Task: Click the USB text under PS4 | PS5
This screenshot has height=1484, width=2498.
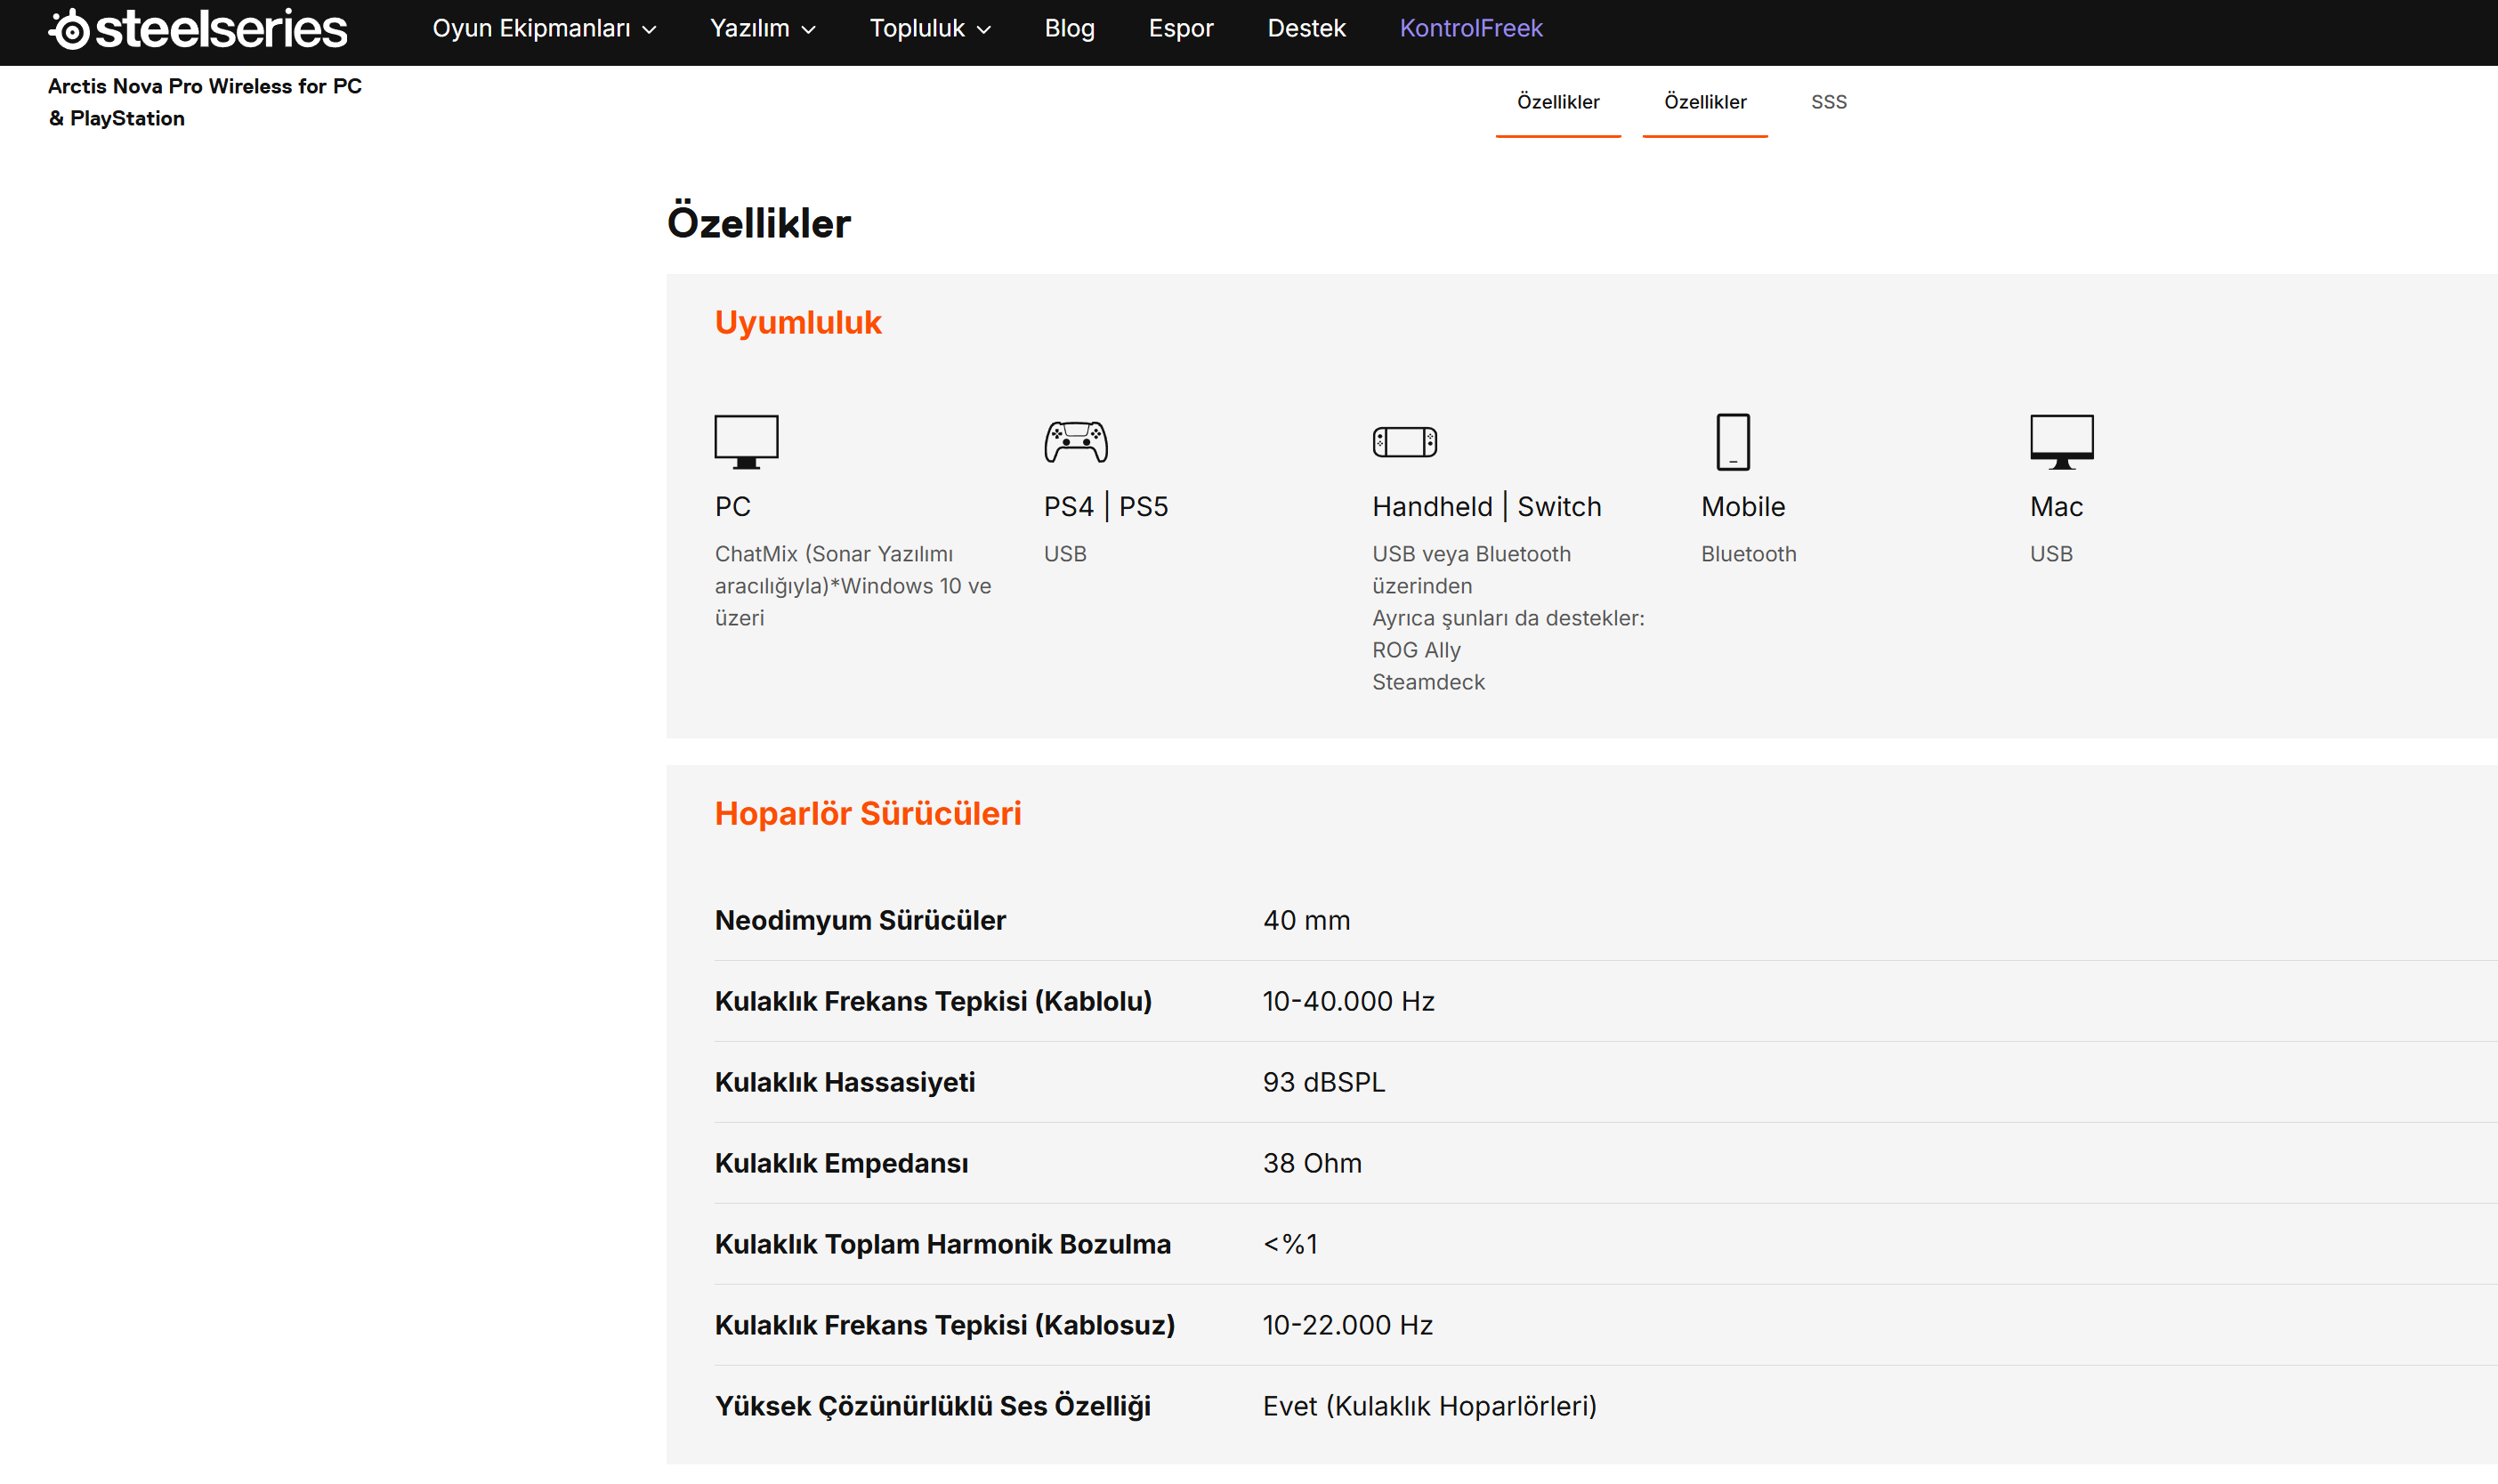Action: pyautogui.click(x=1065, y=554)
